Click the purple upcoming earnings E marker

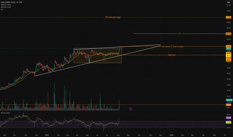point(130,109)
